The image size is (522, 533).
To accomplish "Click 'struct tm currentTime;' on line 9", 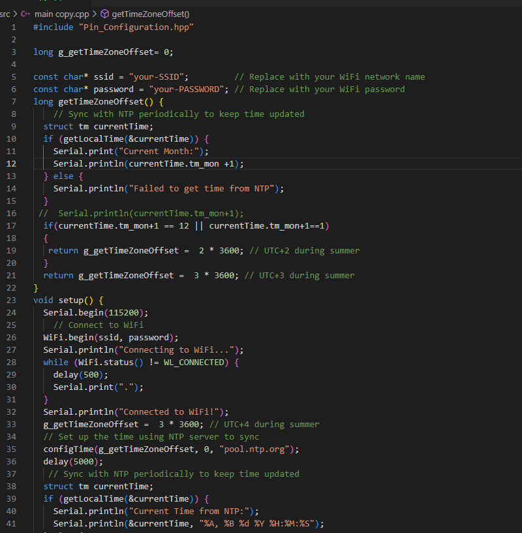I will coord(98,127).
